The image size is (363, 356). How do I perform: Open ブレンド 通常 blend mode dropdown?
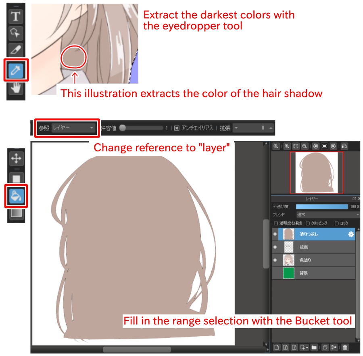click(x=328, y=215)
